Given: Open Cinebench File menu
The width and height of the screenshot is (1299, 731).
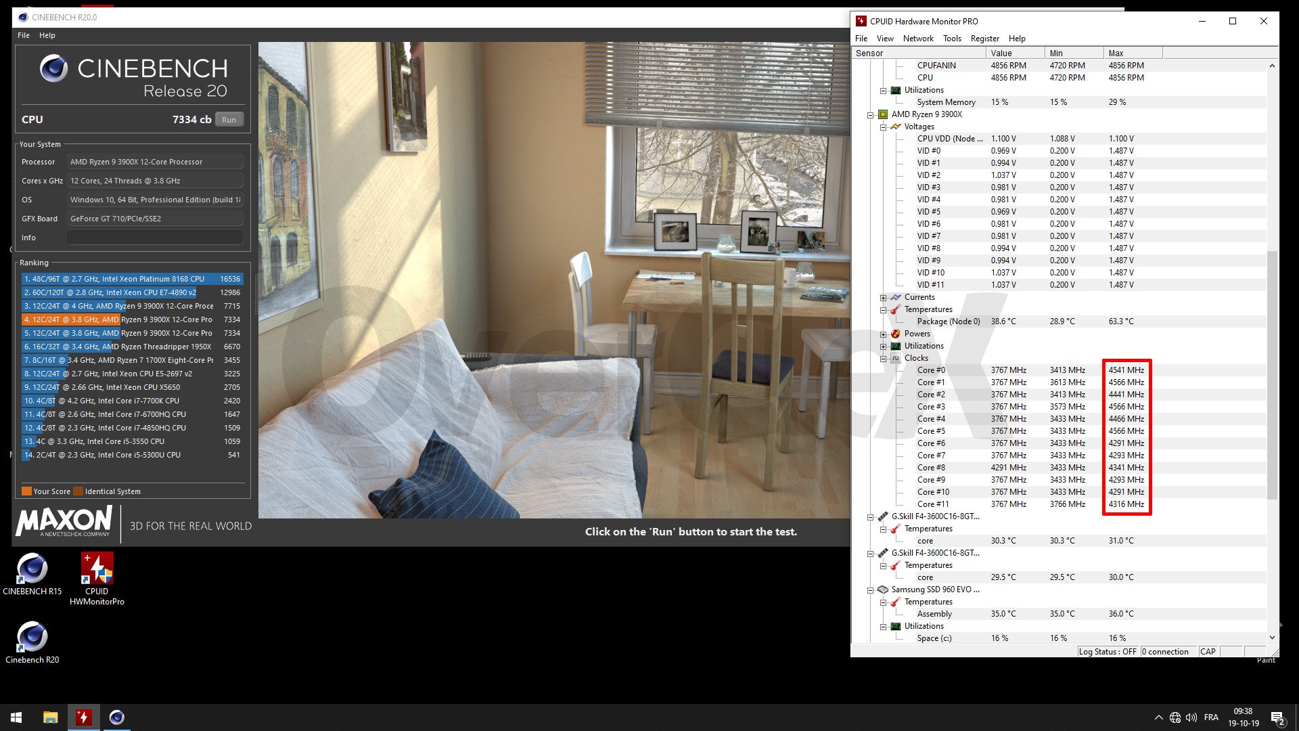Looking at the screenshot, I should pyautogui.click(x=24, y=35).
